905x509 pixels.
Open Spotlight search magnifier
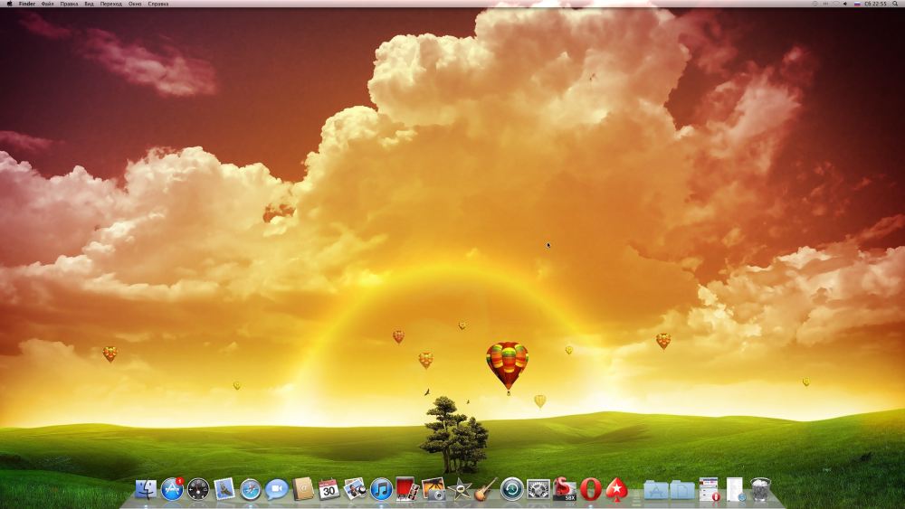tap(895, 4)
